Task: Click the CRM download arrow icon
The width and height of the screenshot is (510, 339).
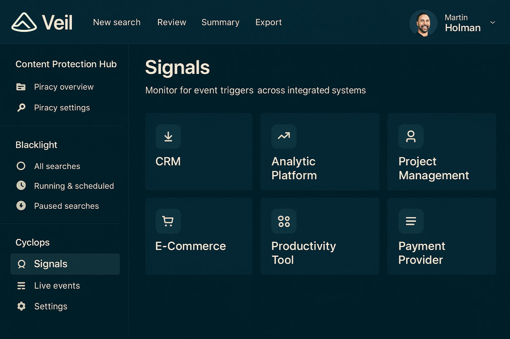Action: coord(168,137)
